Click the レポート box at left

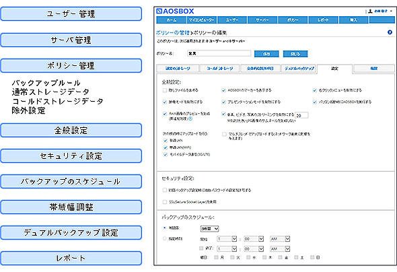71,259
